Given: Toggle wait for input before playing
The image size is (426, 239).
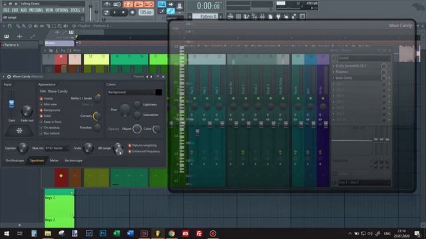Looking at the screenshot, I should coord(117,4).
